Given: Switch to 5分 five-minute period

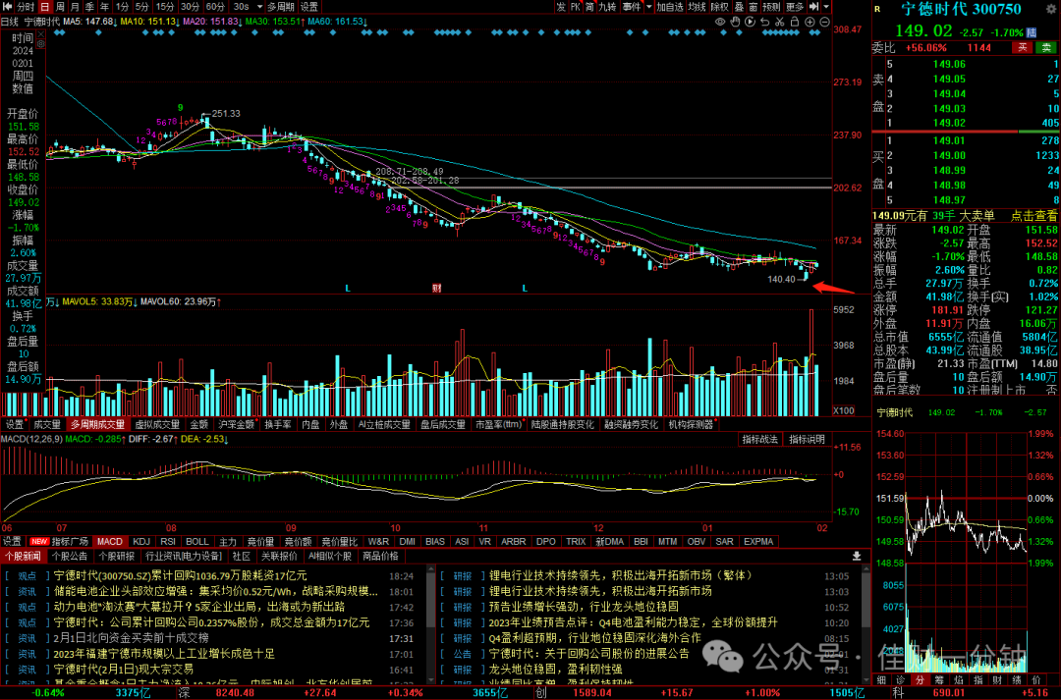Looking at the screenshot, I should 141,7.
